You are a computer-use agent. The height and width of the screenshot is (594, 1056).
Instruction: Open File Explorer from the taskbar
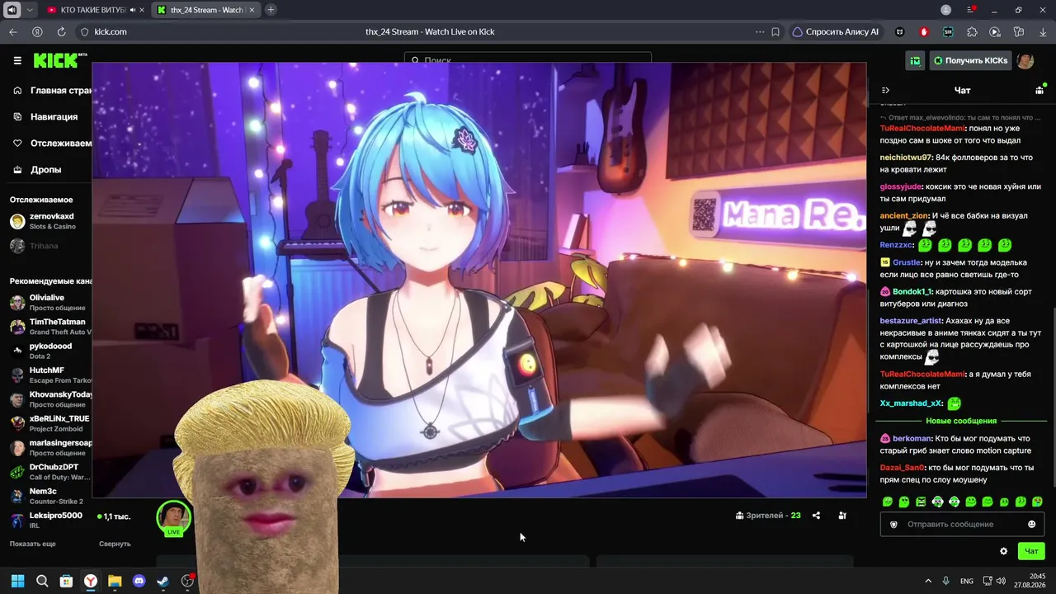(x=115, y=582)
